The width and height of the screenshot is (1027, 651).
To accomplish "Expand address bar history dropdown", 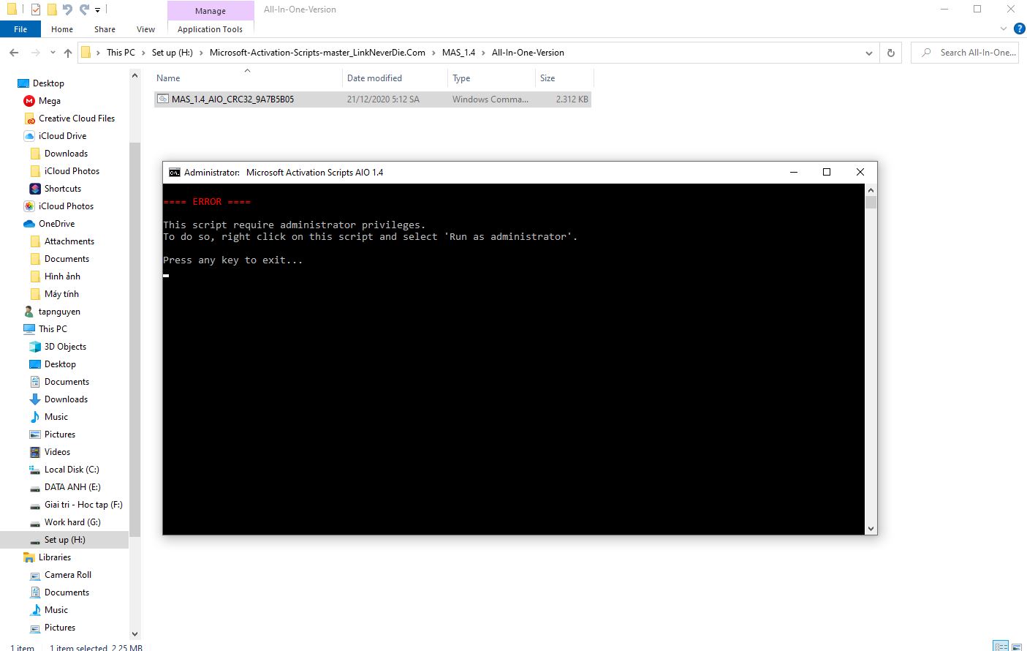I will click(x=868, y=53).
